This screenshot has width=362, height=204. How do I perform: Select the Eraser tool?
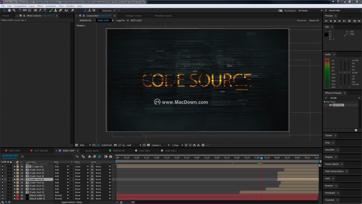coord(61,10)
